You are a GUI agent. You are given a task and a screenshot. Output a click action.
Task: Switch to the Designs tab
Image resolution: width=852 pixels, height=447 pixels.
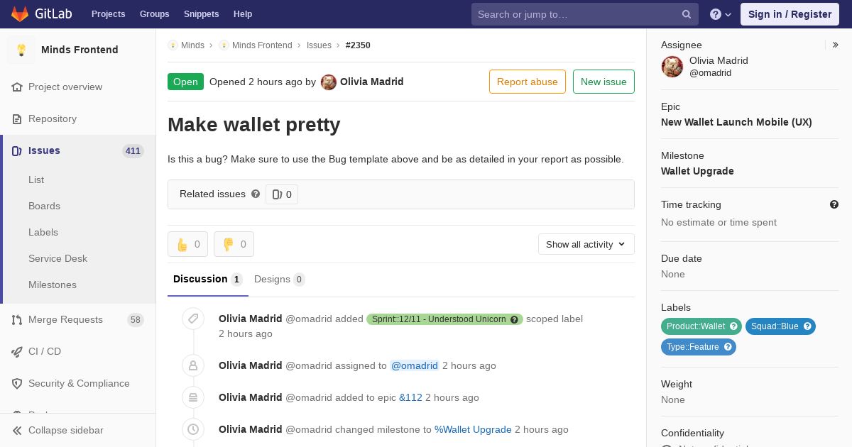[x=280, y=279]
